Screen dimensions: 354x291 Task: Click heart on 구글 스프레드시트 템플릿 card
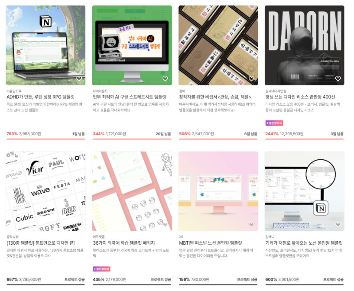pos(165,79)
